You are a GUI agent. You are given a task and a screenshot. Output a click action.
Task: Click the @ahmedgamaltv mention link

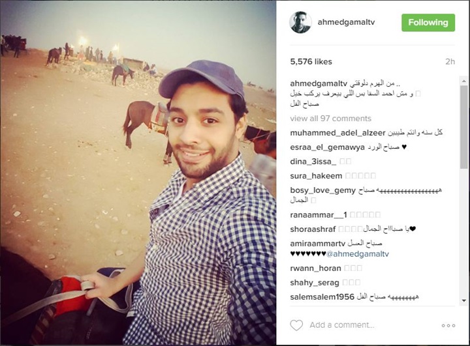coord(357,254)
